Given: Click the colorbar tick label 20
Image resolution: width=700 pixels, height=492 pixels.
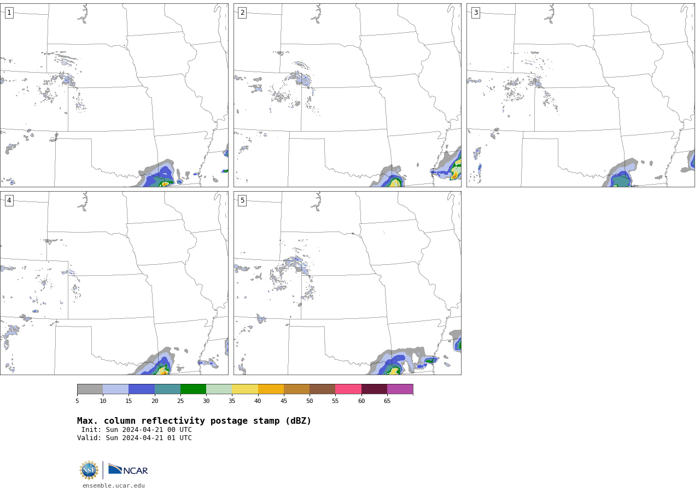Looking at the screenshot, I should click(x=155, y=401).
